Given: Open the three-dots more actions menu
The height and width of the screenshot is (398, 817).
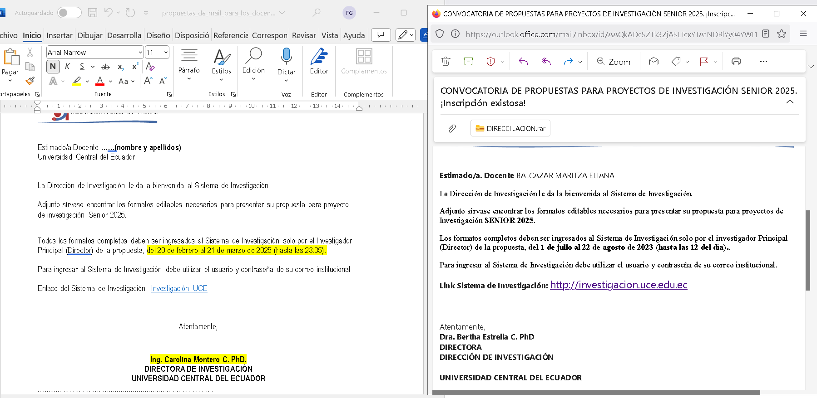Looking at the screenshot, I should [763, 61].
